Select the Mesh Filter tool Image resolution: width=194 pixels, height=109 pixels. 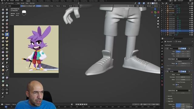pos(3,78)
